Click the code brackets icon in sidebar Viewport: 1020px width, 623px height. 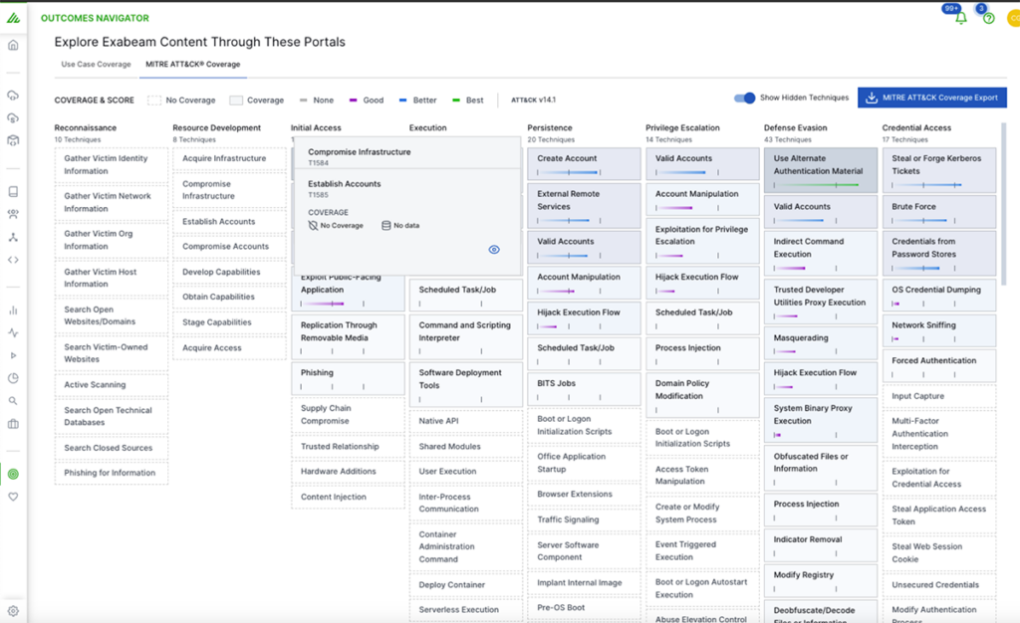tap(13, 260)
